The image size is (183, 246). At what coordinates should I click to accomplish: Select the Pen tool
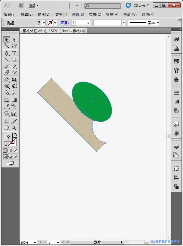[x=7, y=53]
